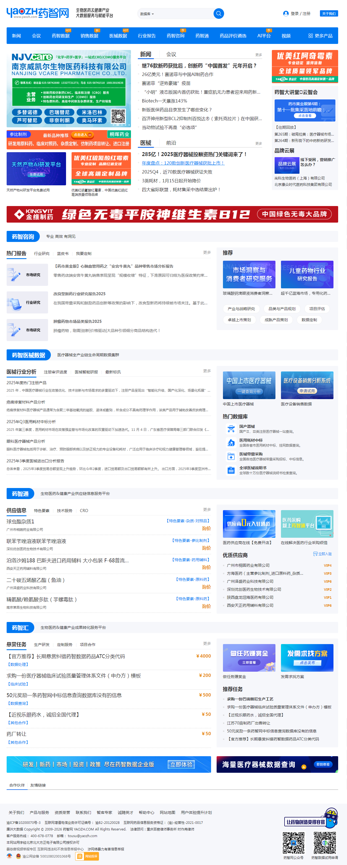Switch to the 友情链接 tab
Viewport: 347px width, 865px height.
(x=38, y=785)
